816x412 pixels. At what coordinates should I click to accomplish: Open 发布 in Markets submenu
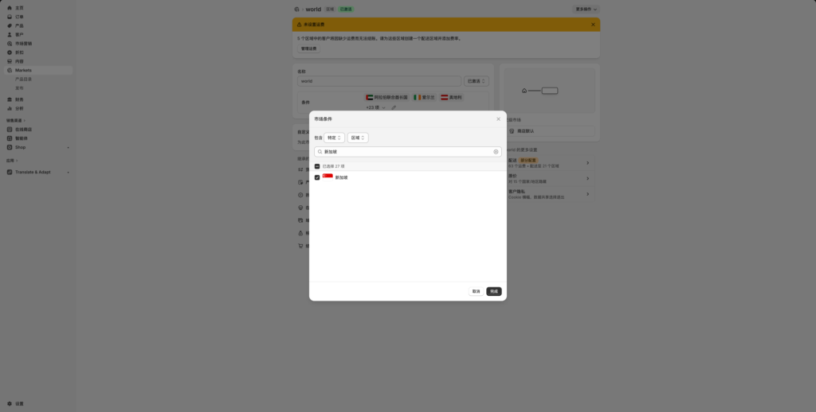(19, 87)
